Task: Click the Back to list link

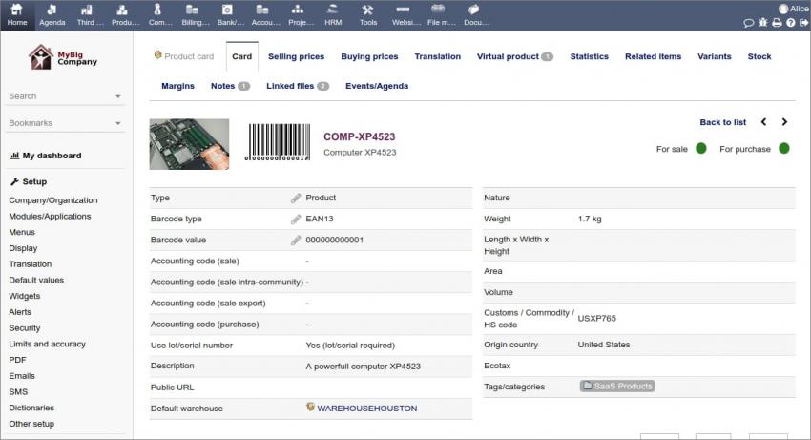Action: pyautogui.click(x=722, y=122)
